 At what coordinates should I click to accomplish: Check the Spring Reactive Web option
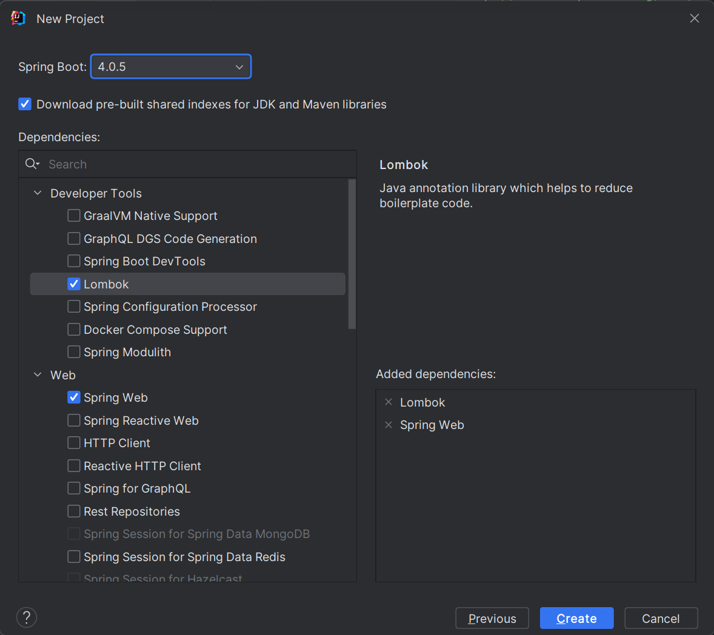tap(74, 421)
